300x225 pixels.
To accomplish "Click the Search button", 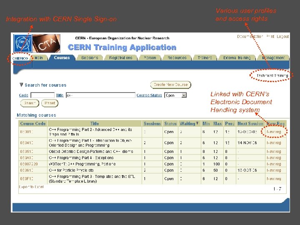I will (x=30, y=103).
